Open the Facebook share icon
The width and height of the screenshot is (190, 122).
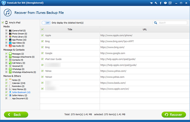(x=161, y=3)
